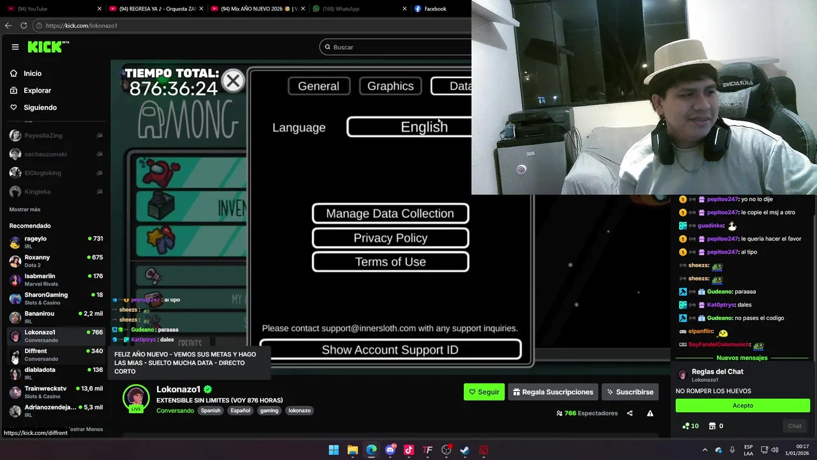Accept chat rules with Acepto button
The height and width of the screenshot is (460, 817).
tap(743, 406)
